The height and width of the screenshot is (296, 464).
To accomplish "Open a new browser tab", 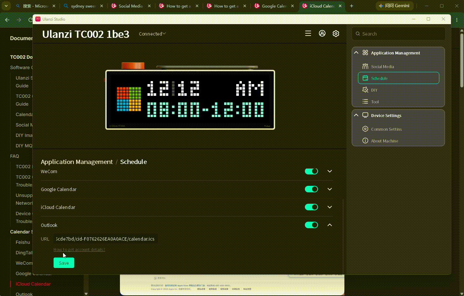I will tap(352, 6).
